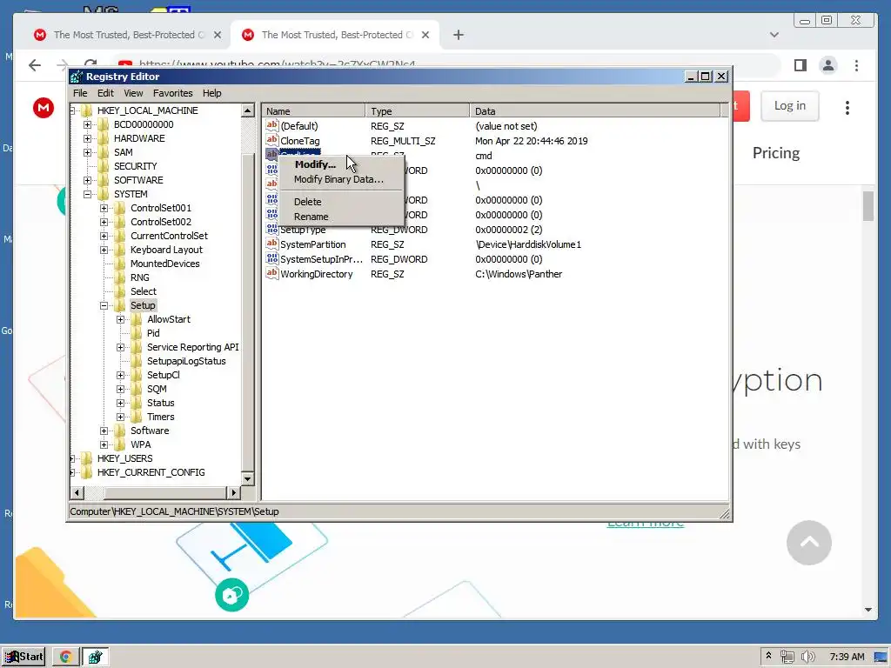891x668 pixels.
Task: Click the SetupType DWORD value icon
Action: 272,229
